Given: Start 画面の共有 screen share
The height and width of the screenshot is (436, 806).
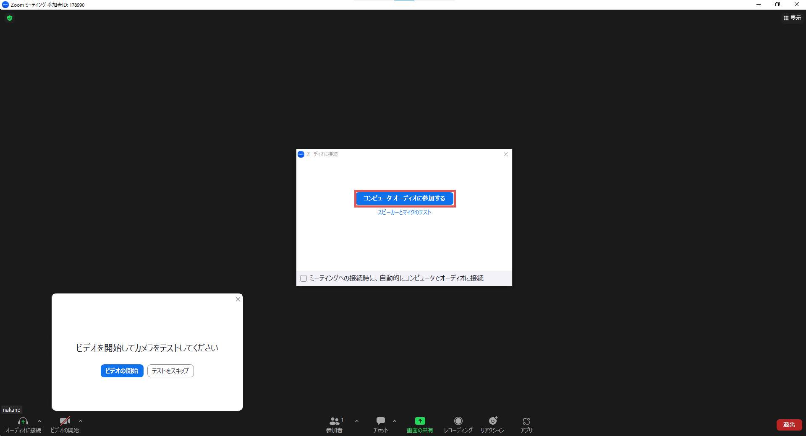Looking at the screenshot, I should (420, 425).
